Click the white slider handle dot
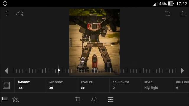This screenshot has height=106, width=189. (x=58, y=70)
